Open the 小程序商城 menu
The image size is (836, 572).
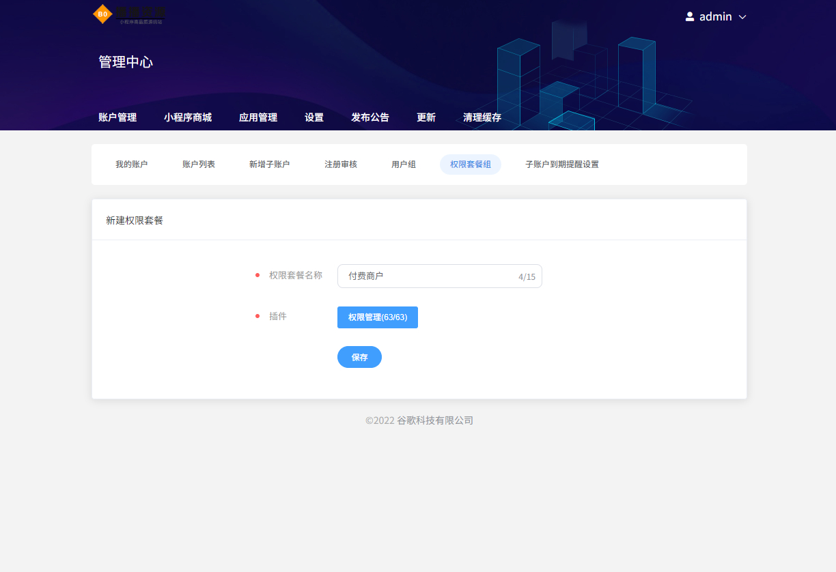point(188,117)
